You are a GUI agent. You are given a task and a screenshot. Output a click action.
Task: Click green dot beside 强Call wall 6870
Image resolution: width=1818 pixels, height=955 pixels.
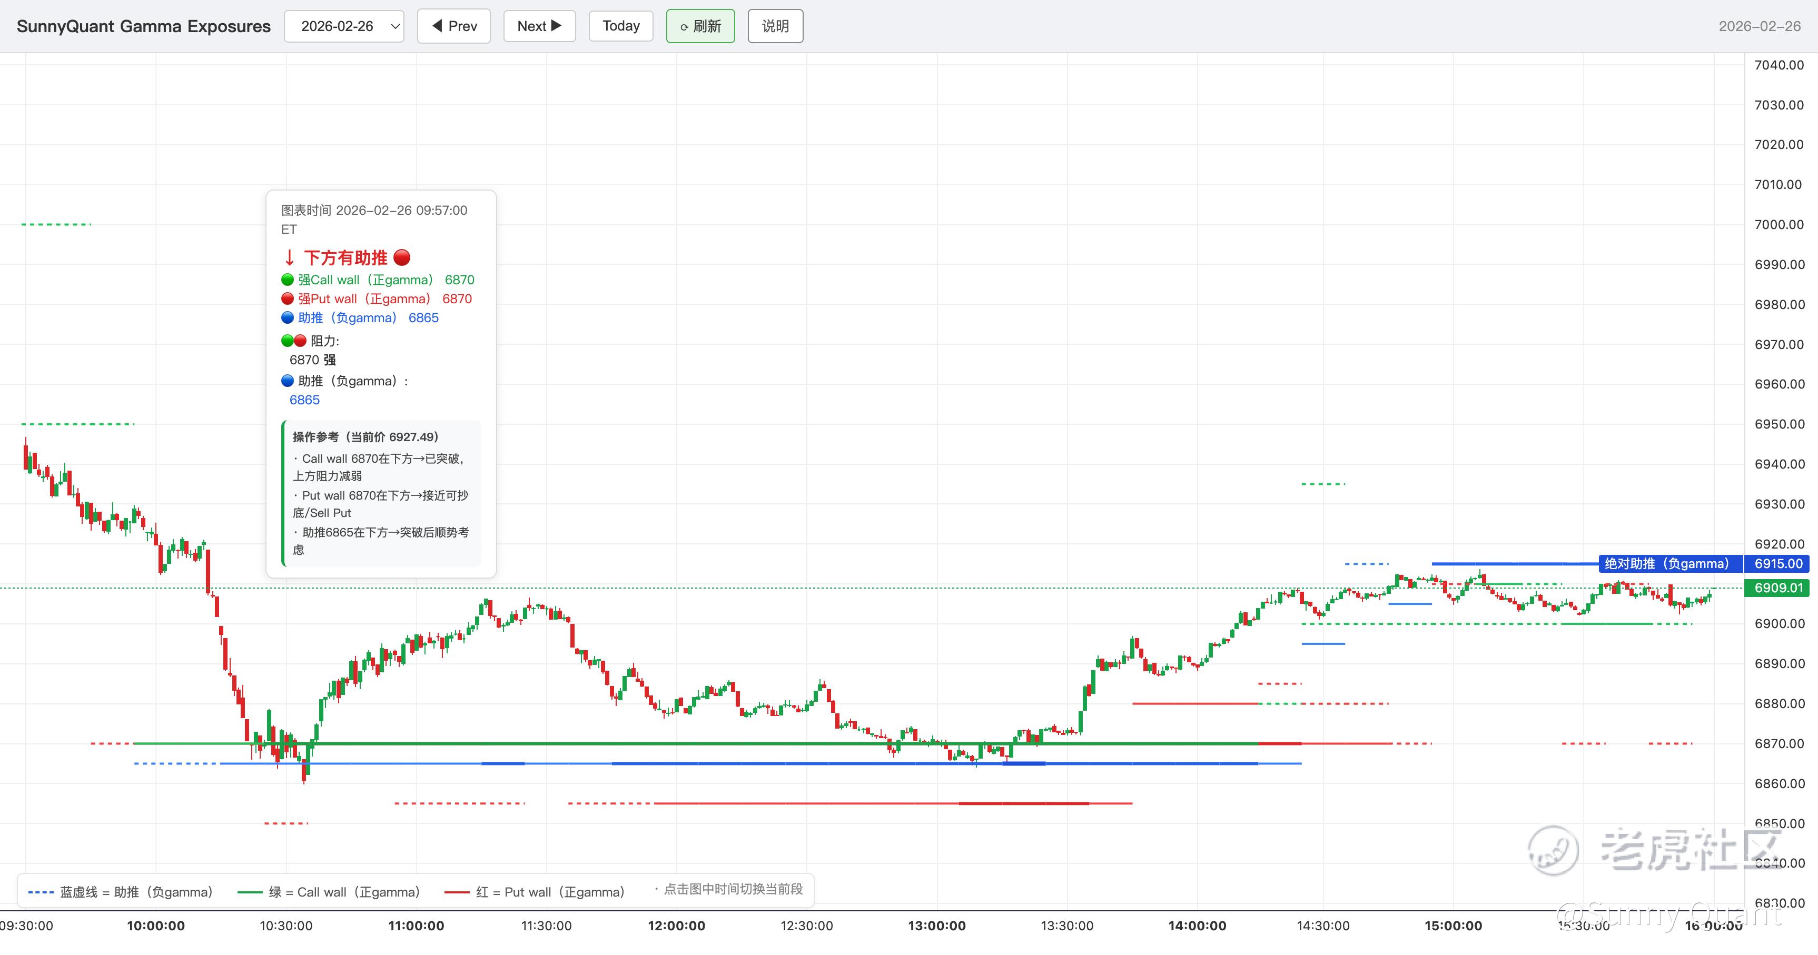point(287,280)
